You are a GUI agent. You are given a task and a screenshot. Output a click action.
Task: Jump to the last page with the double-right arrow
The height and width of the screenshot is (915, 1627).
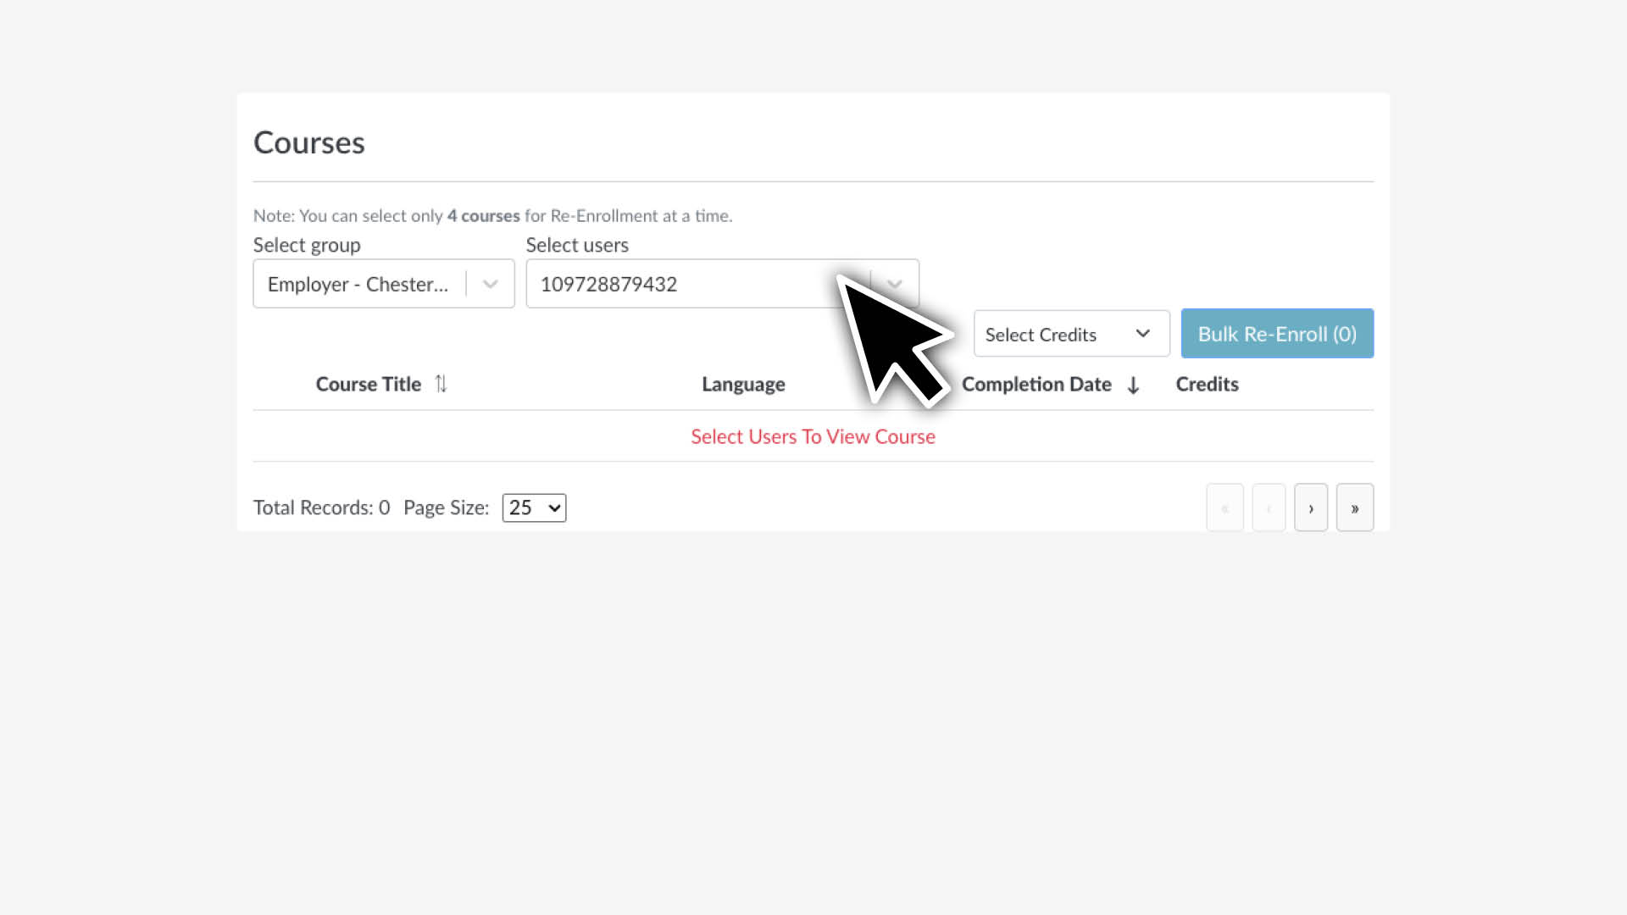pos(1354,508)
